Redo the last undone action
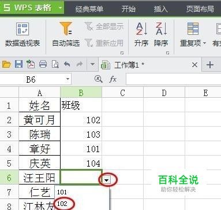 [x=79, y=64]
